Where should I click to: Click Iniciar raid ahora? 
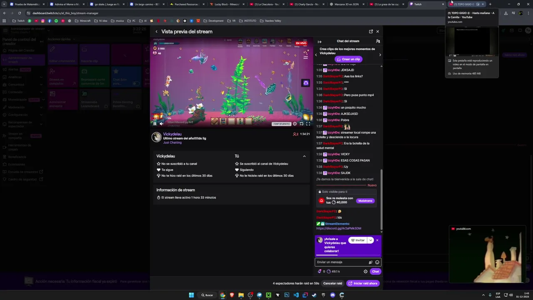click(x=363, y=283)
